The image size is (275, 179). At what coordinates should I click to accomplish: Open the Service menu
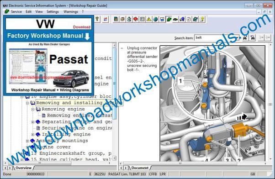click(16, 11)
